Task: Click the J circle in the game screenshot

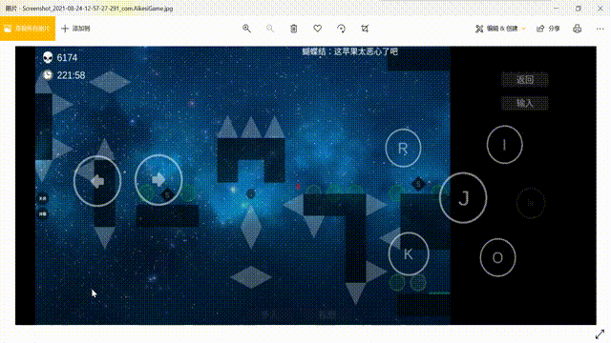Action: click(463, 197)
